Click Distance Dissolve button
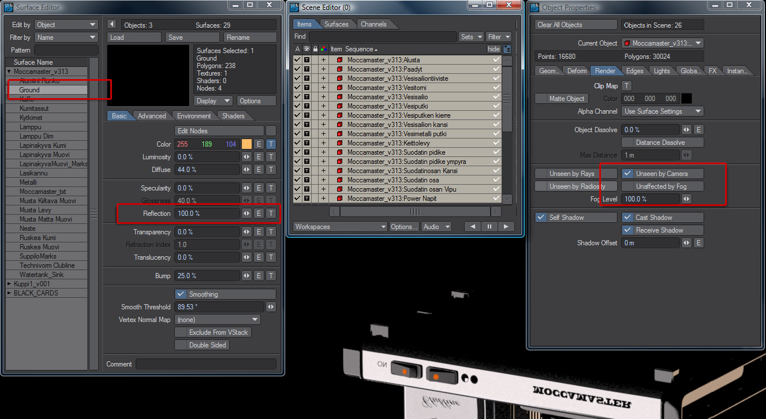 [662, 143]
